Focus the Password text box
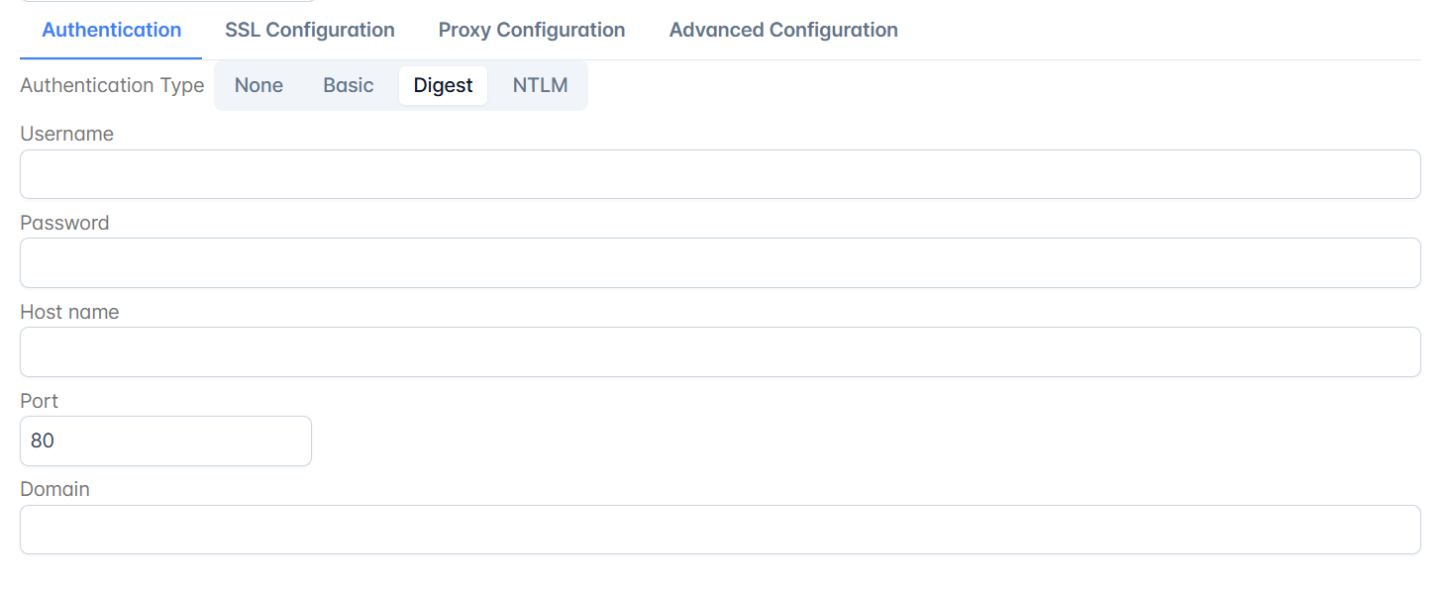Screen dimensions: 1442x590 [720, 263]
